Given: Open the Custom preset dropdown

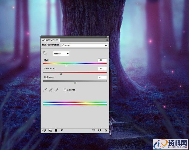Looking at the screenshot, I should 85,46.
